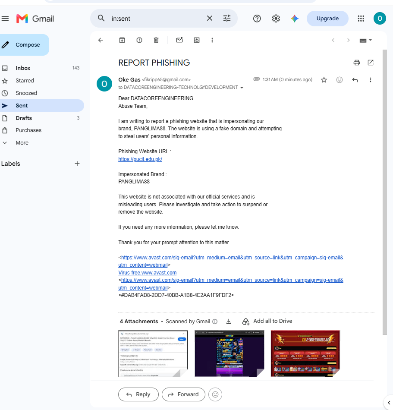Open message More menu three dots

coord(370,80)
